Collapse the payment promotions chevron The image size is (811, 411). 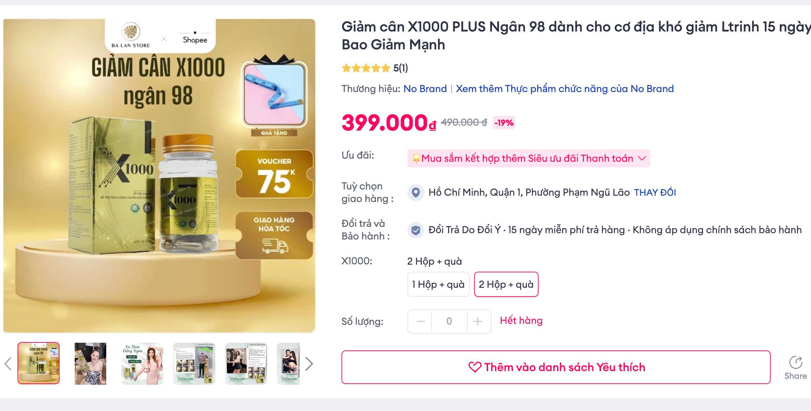tap(642, 158)
